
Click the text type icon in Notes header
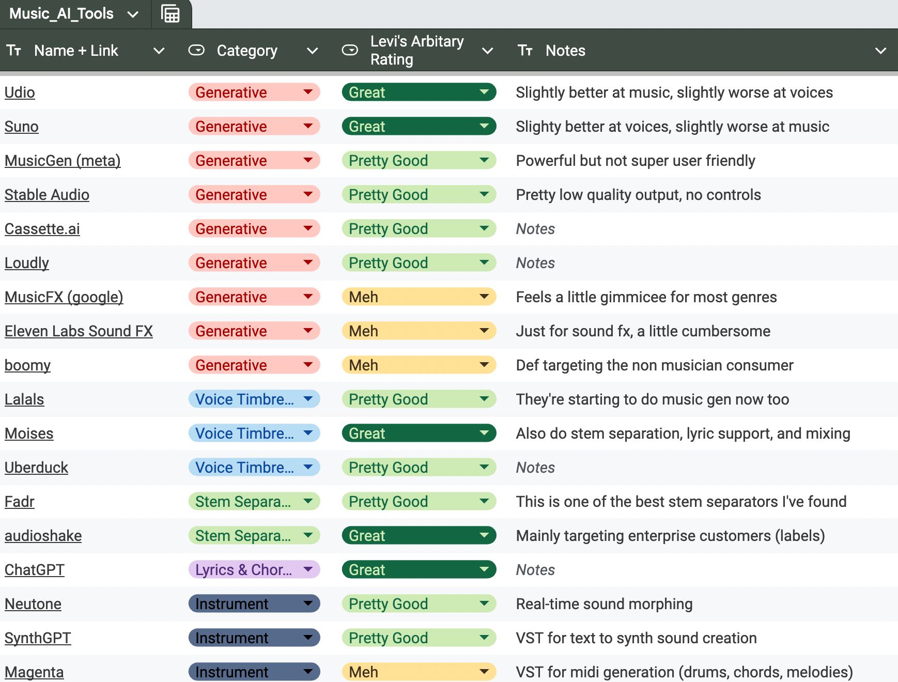coord(525,51)
